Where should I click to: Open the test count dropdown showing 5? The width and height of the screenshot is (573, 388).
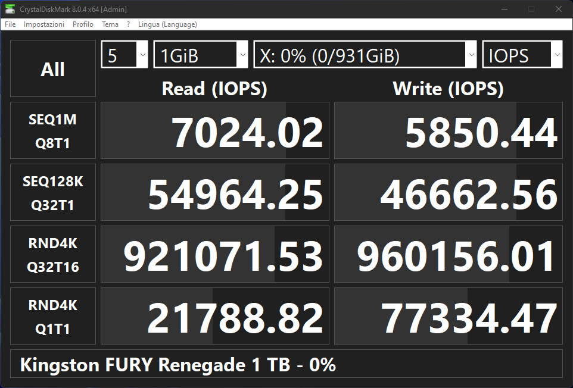pos(124,54)
